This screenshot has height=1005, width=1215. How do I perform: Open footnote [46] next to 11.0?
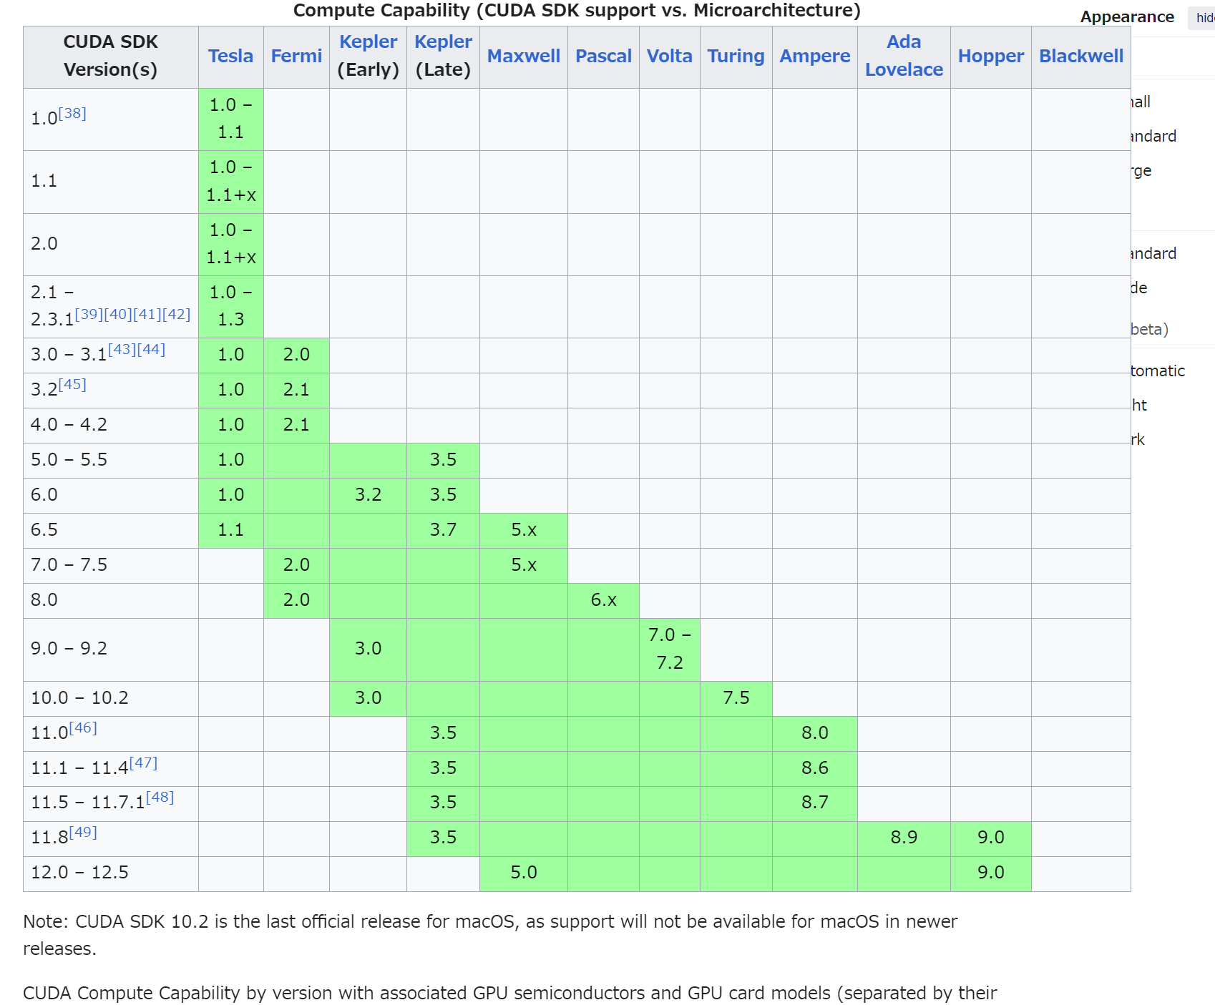click(83, 727)
